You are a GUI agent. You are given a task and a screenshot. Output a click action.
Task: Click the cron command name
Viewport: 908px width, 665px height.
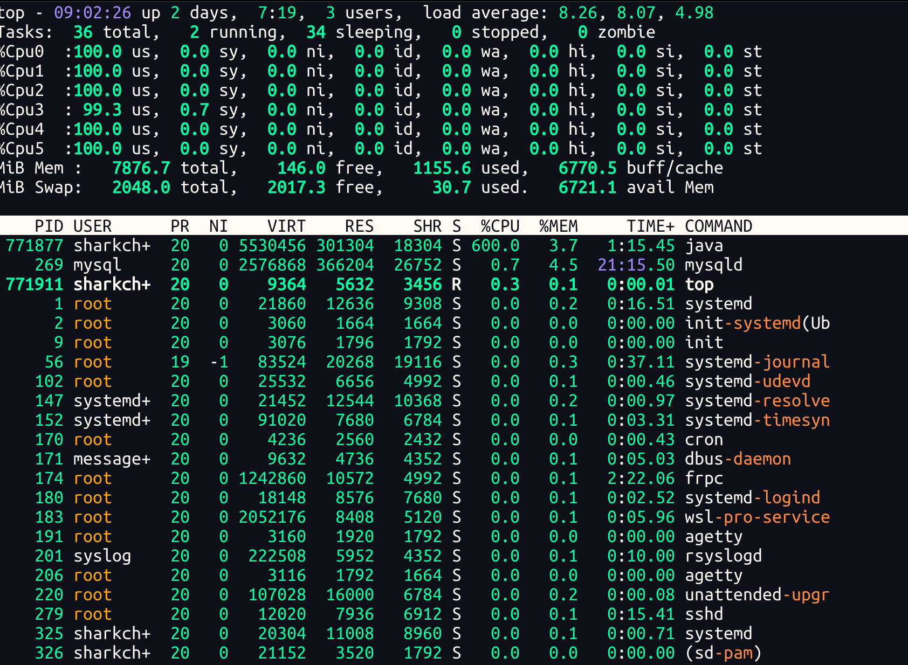click(x=704, y=440)
